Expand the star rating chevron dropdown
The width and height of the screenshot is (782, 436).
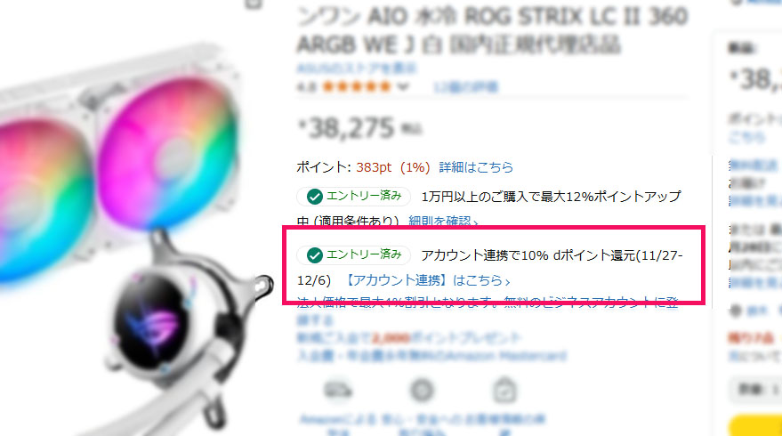coord(403,87)
